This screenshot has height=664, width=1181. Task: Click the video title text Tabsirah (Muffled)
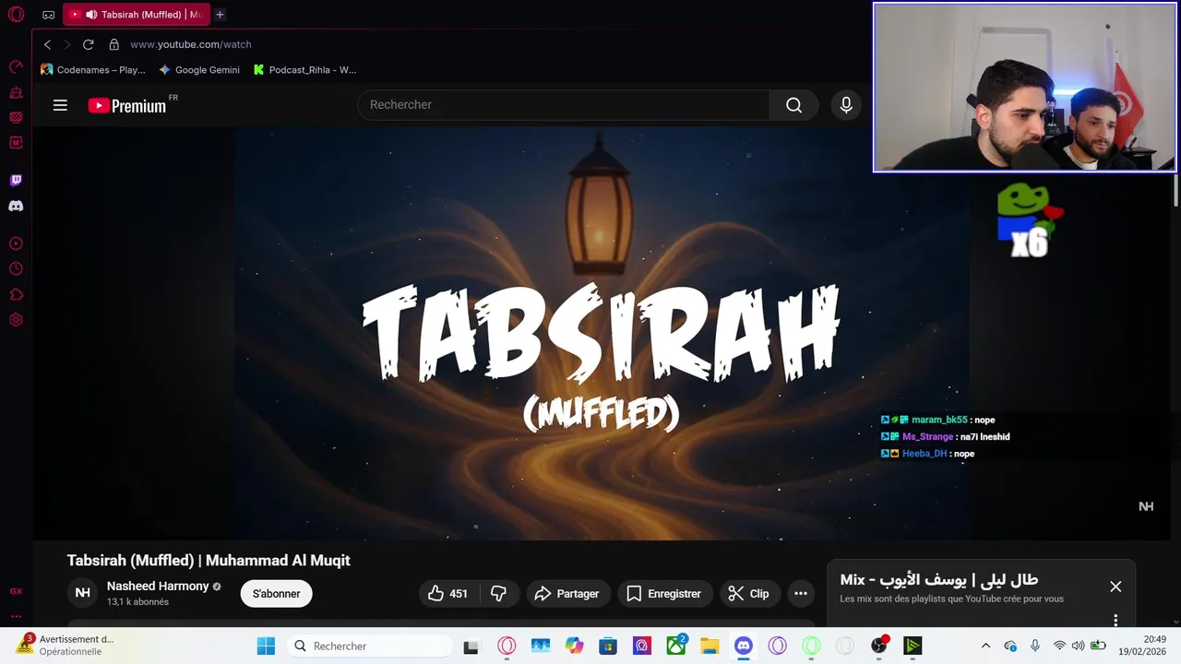pyautogui.click(x=209, y=561)
